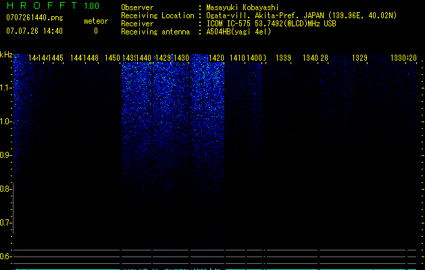This screenshot has height=270, width=425.
Task: Click the 'Receiver' field label
Action: click(137, 24)
